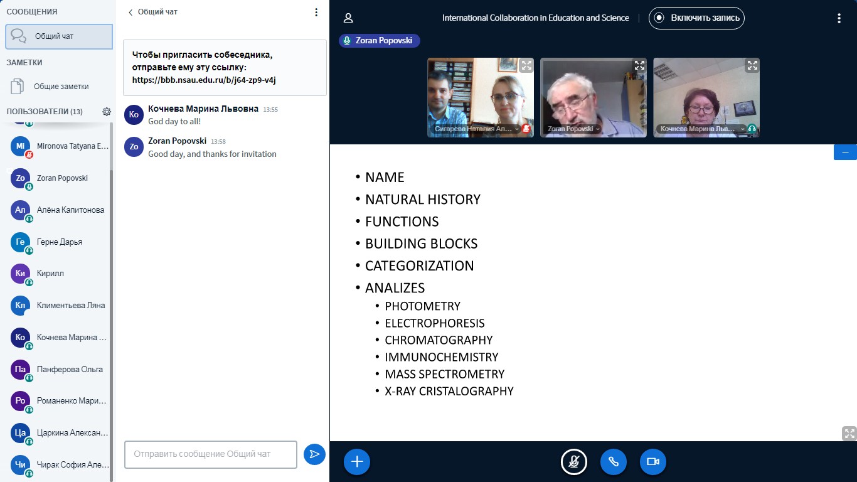
Task: Open the plus actions button
Action: point(357,462)
